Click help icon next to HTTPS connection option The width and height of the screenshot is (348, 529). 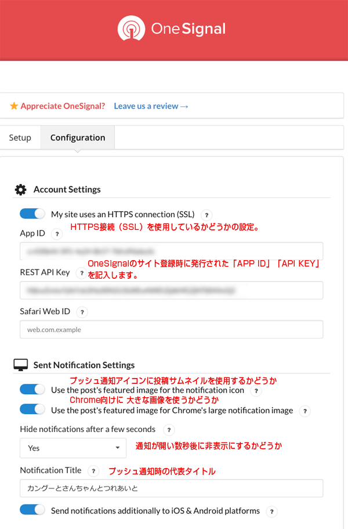click(206, 215)
